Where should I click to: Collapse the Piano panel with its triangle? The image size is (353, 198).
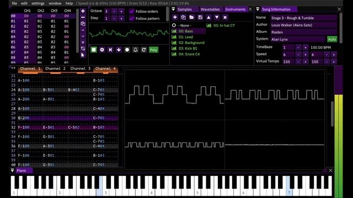(x=12, y=170)
